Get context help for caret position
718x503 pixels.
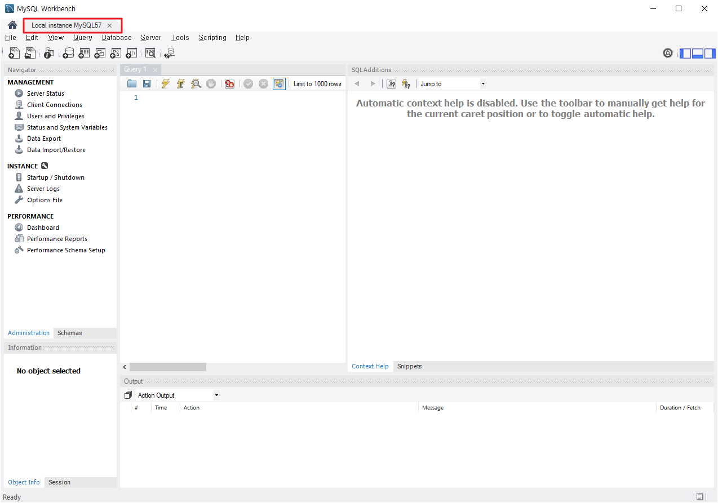click(x=392, y=84)
